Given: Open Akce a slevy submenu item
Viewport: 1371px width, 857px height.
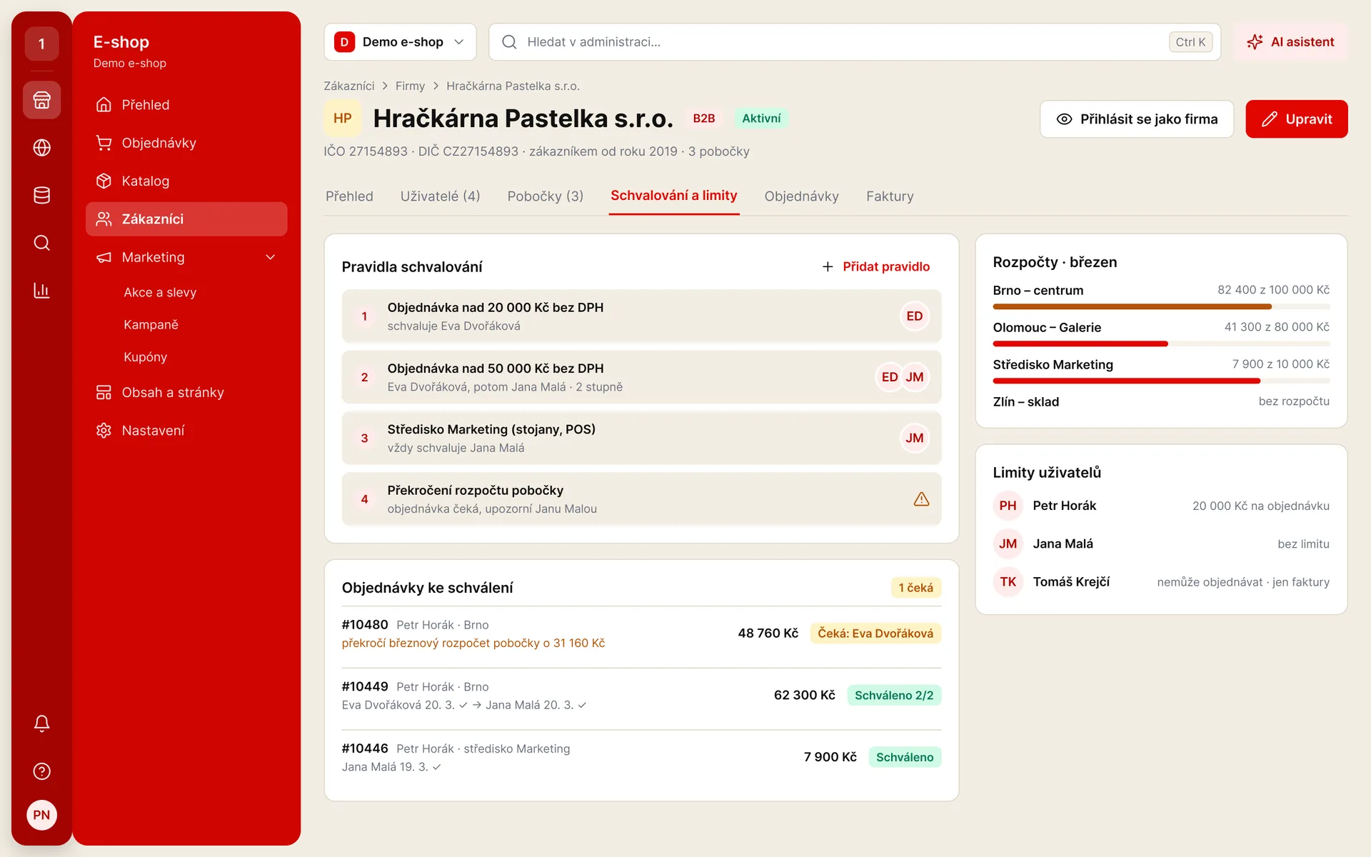Looking at the screenshot, I should [x=160, y=292].
